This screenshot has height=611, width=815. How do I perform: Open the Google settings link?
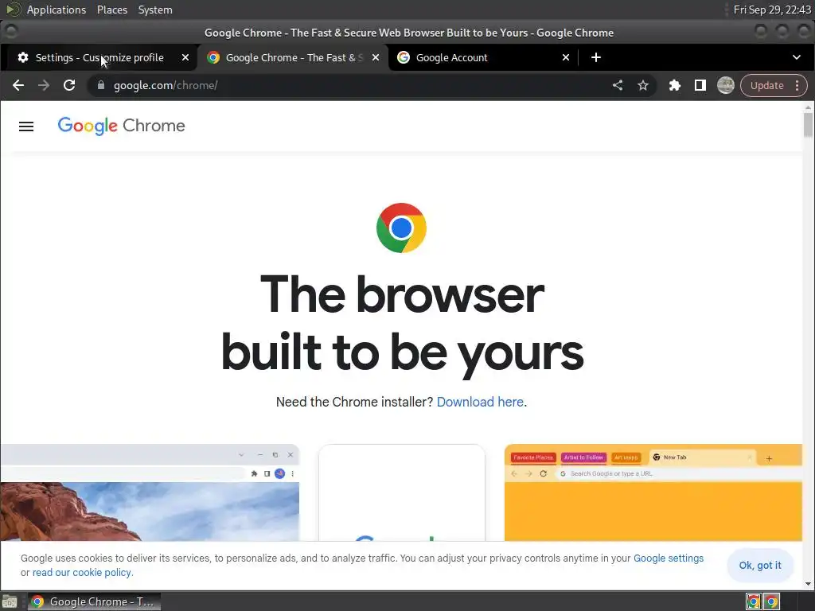pyautogui.click(x=668, y=558)
